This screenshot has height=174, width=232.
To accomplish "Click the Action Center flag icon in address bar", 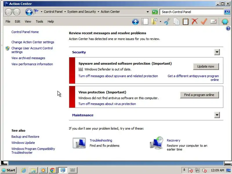I will pos(37,11).
